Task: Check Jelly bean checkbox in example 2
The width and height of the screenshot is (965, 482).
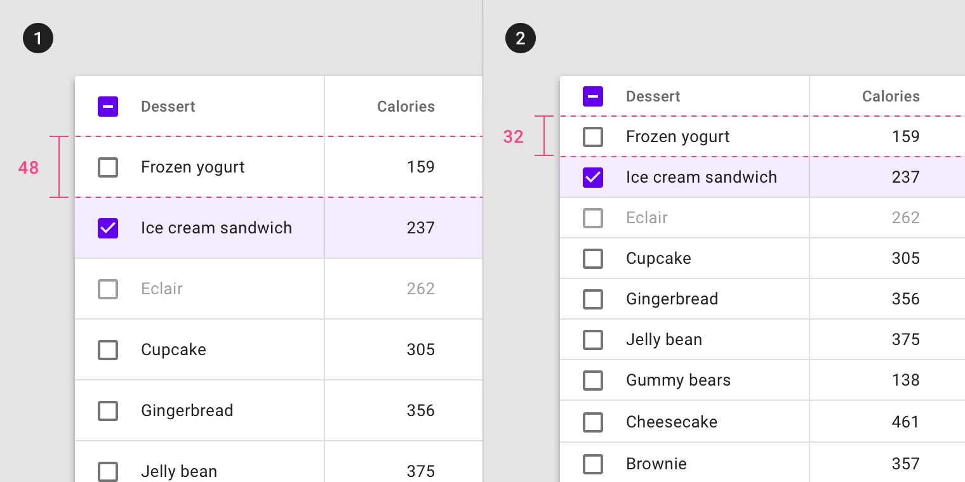Action: tap(593, 340)
